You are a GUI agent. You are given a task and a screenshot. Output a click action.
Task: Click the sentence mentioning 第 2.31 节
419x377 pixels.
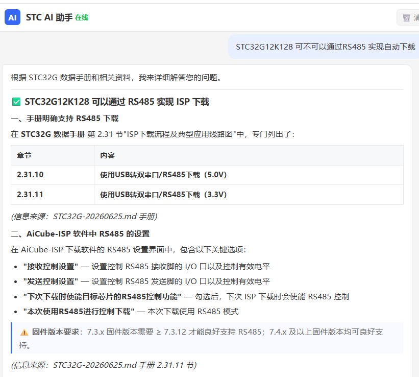click(153, 134)
